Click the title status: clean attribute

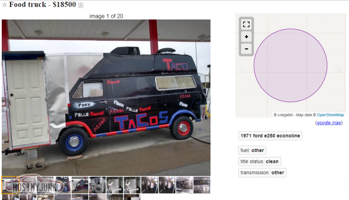point(259,161)
